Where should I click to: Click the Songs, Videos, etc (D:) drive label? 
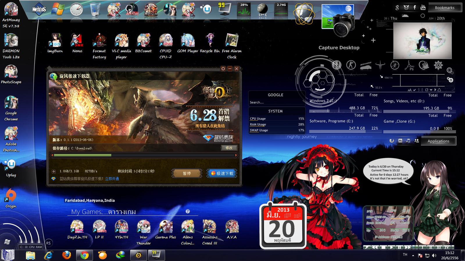click(x=404, y=101)
